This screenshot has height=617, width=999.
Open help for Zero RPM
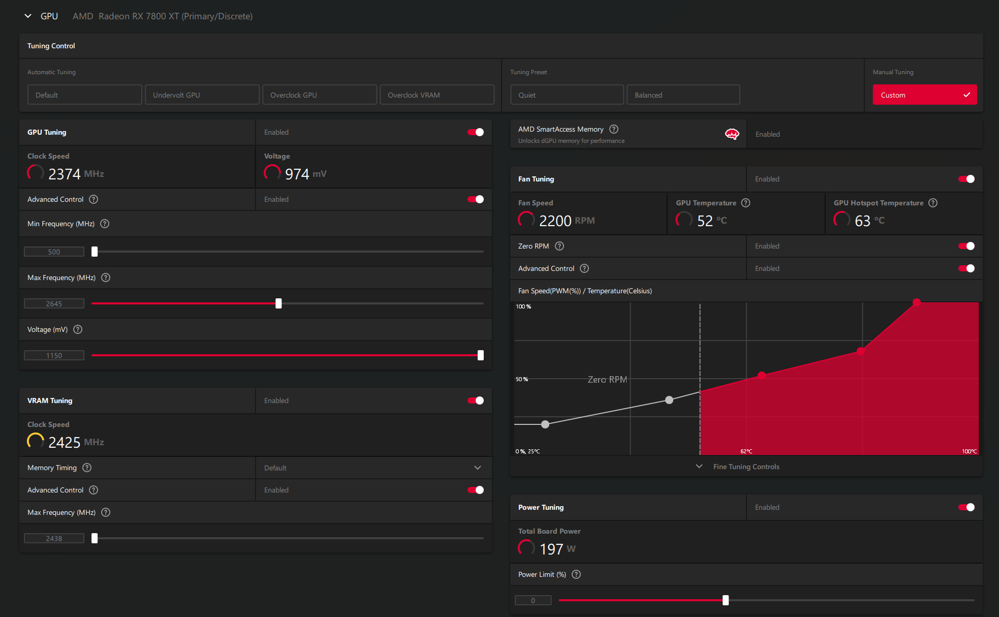(x=559, y=246)
